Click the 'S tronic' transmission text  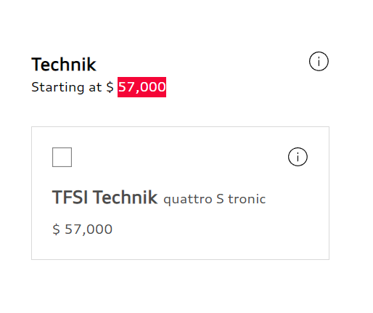(241, 199)
